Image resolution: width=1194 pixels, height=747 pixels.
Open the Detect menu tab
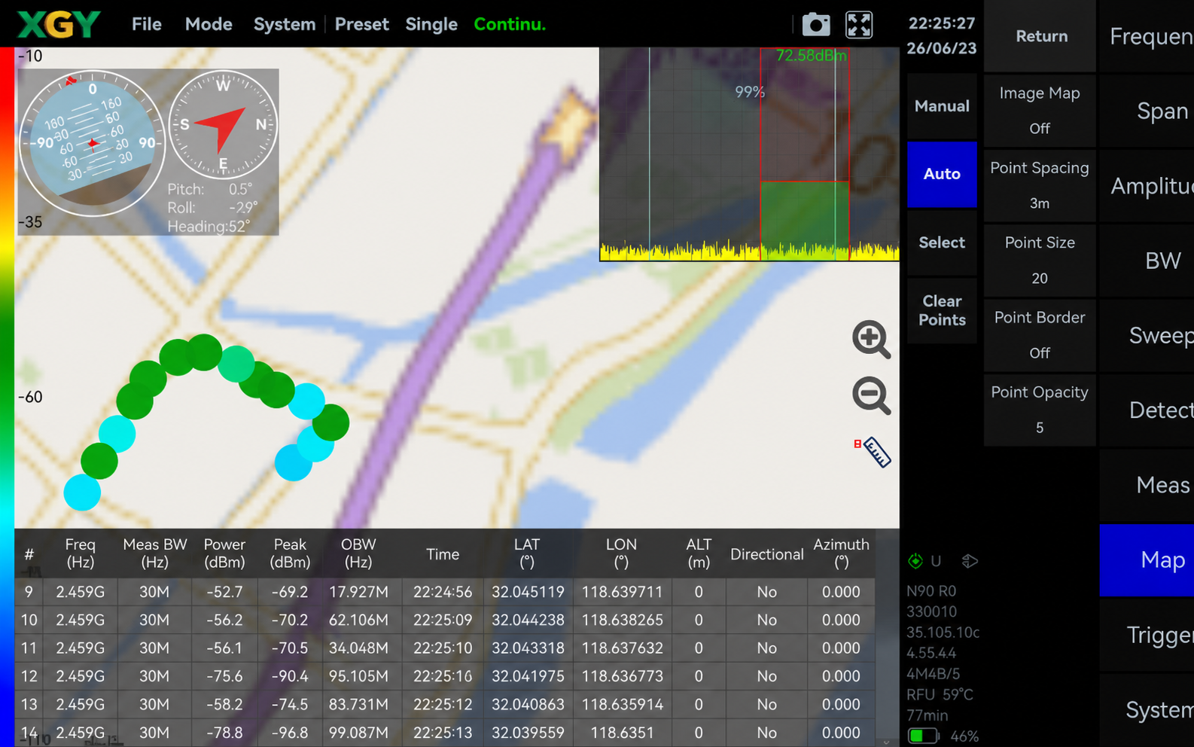(x=1147, y=410)
